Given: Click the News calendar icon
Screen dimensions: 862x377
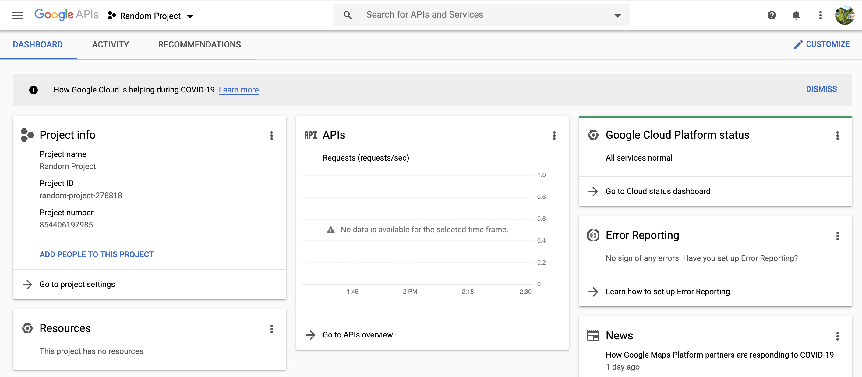Looking at the screenshot, I should pos(593,336).
